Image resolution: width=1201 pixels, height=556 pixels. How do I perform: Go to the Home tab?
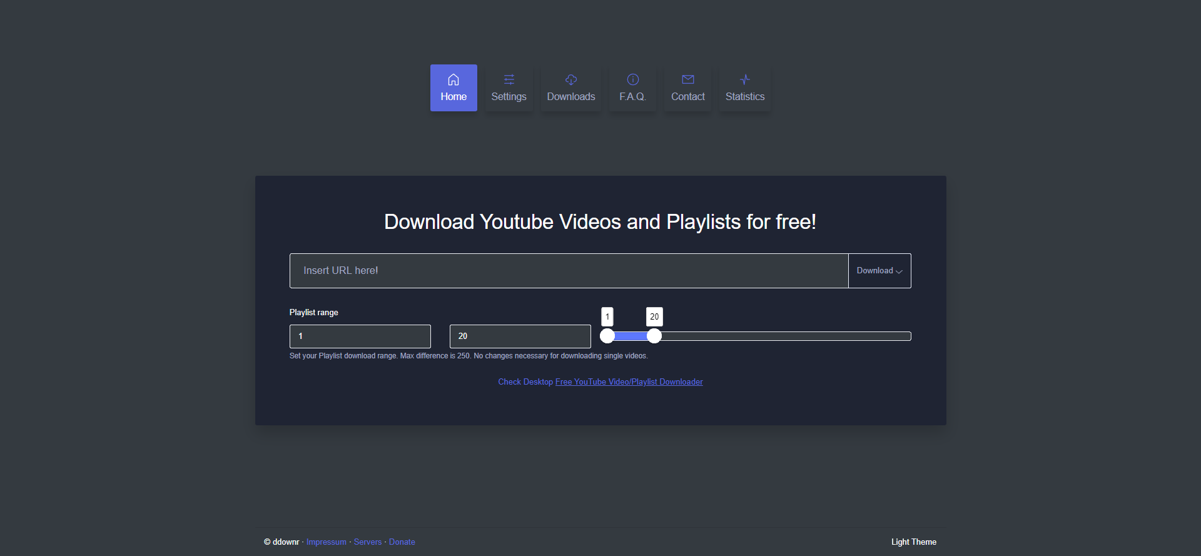(x=454, y=88)
